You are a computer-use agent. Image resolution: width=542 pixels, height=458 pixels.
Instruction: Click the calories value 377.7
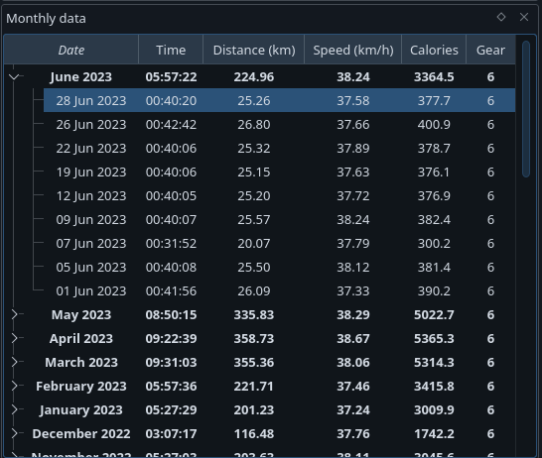(x=434, y=100)
